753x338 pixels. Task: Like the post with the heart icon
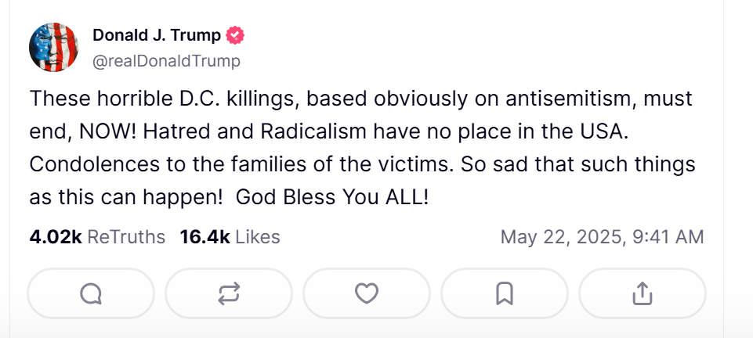coord(367,293)
